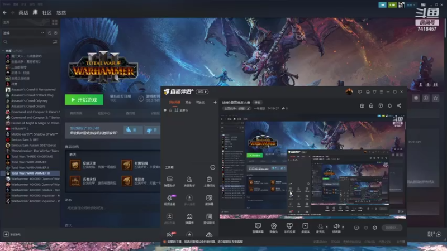Select Total War: WARHAMMER III in library
This screenshot has width=447, height=251.
click(x=31, y=173)
